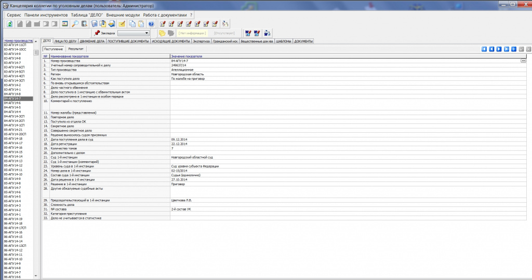Viewport: 532px width, 280px height.
Task: Click the pinned bookmark number 3 icon
Action: pyautogui.click(x=180, y=24)
